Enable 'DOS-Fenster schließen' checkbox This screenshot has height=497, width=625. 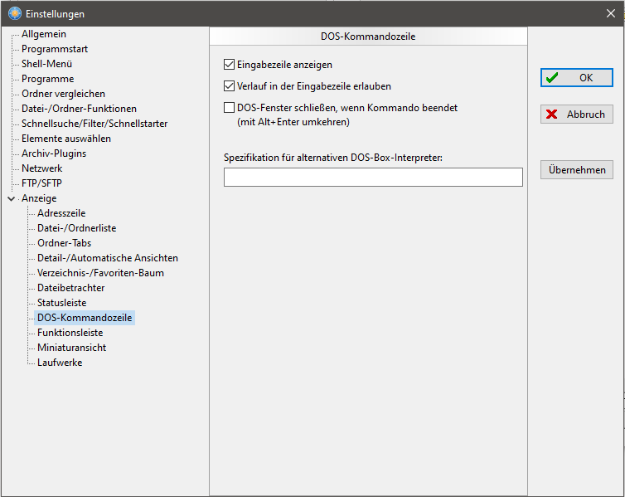coord(230,108)
